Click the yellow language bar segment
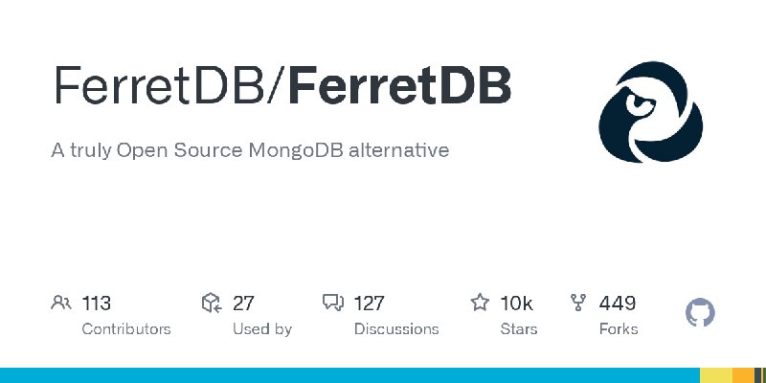This screenshot has height=383, width=766. (715, 375)
